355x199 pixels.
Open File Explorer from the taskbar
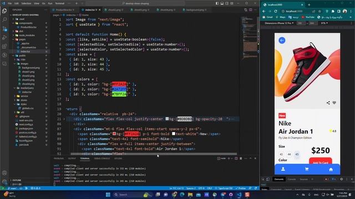(190, 195)
